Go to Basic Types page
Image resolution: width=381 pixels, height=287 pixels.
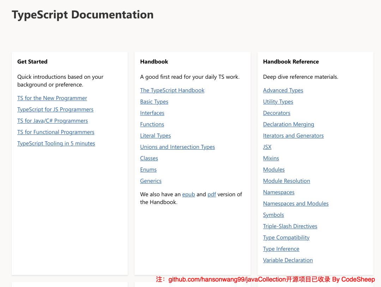coord(154,102)
